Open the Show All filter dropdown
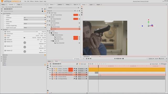This screenshot has width=168, height=94. (61, 11)
